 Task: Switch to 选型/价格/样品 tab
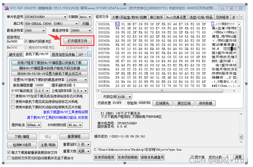click(201, 17)
